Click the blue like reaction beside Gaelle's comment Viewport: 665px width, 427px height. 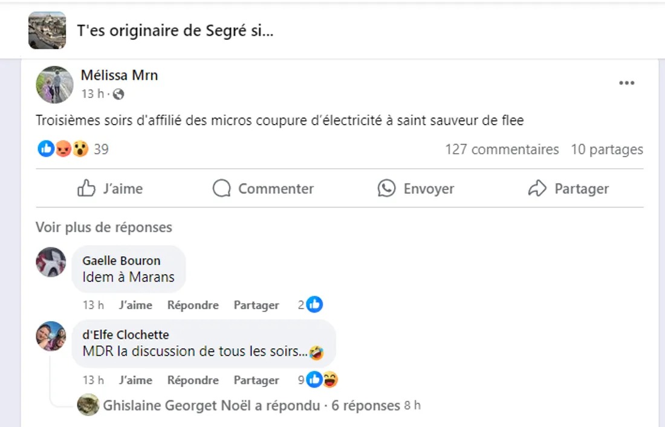tap(314, 304)
